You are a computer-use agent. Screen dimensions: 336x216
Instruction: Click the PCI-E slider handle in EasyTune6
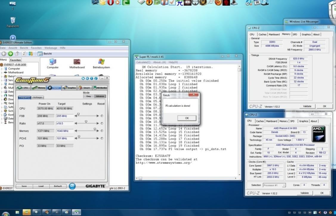coord(79,137)
